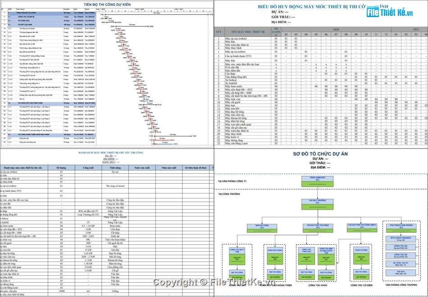Click the Công suất column header
The height and width of the screenshot is (297, 428).
point(88,168)
